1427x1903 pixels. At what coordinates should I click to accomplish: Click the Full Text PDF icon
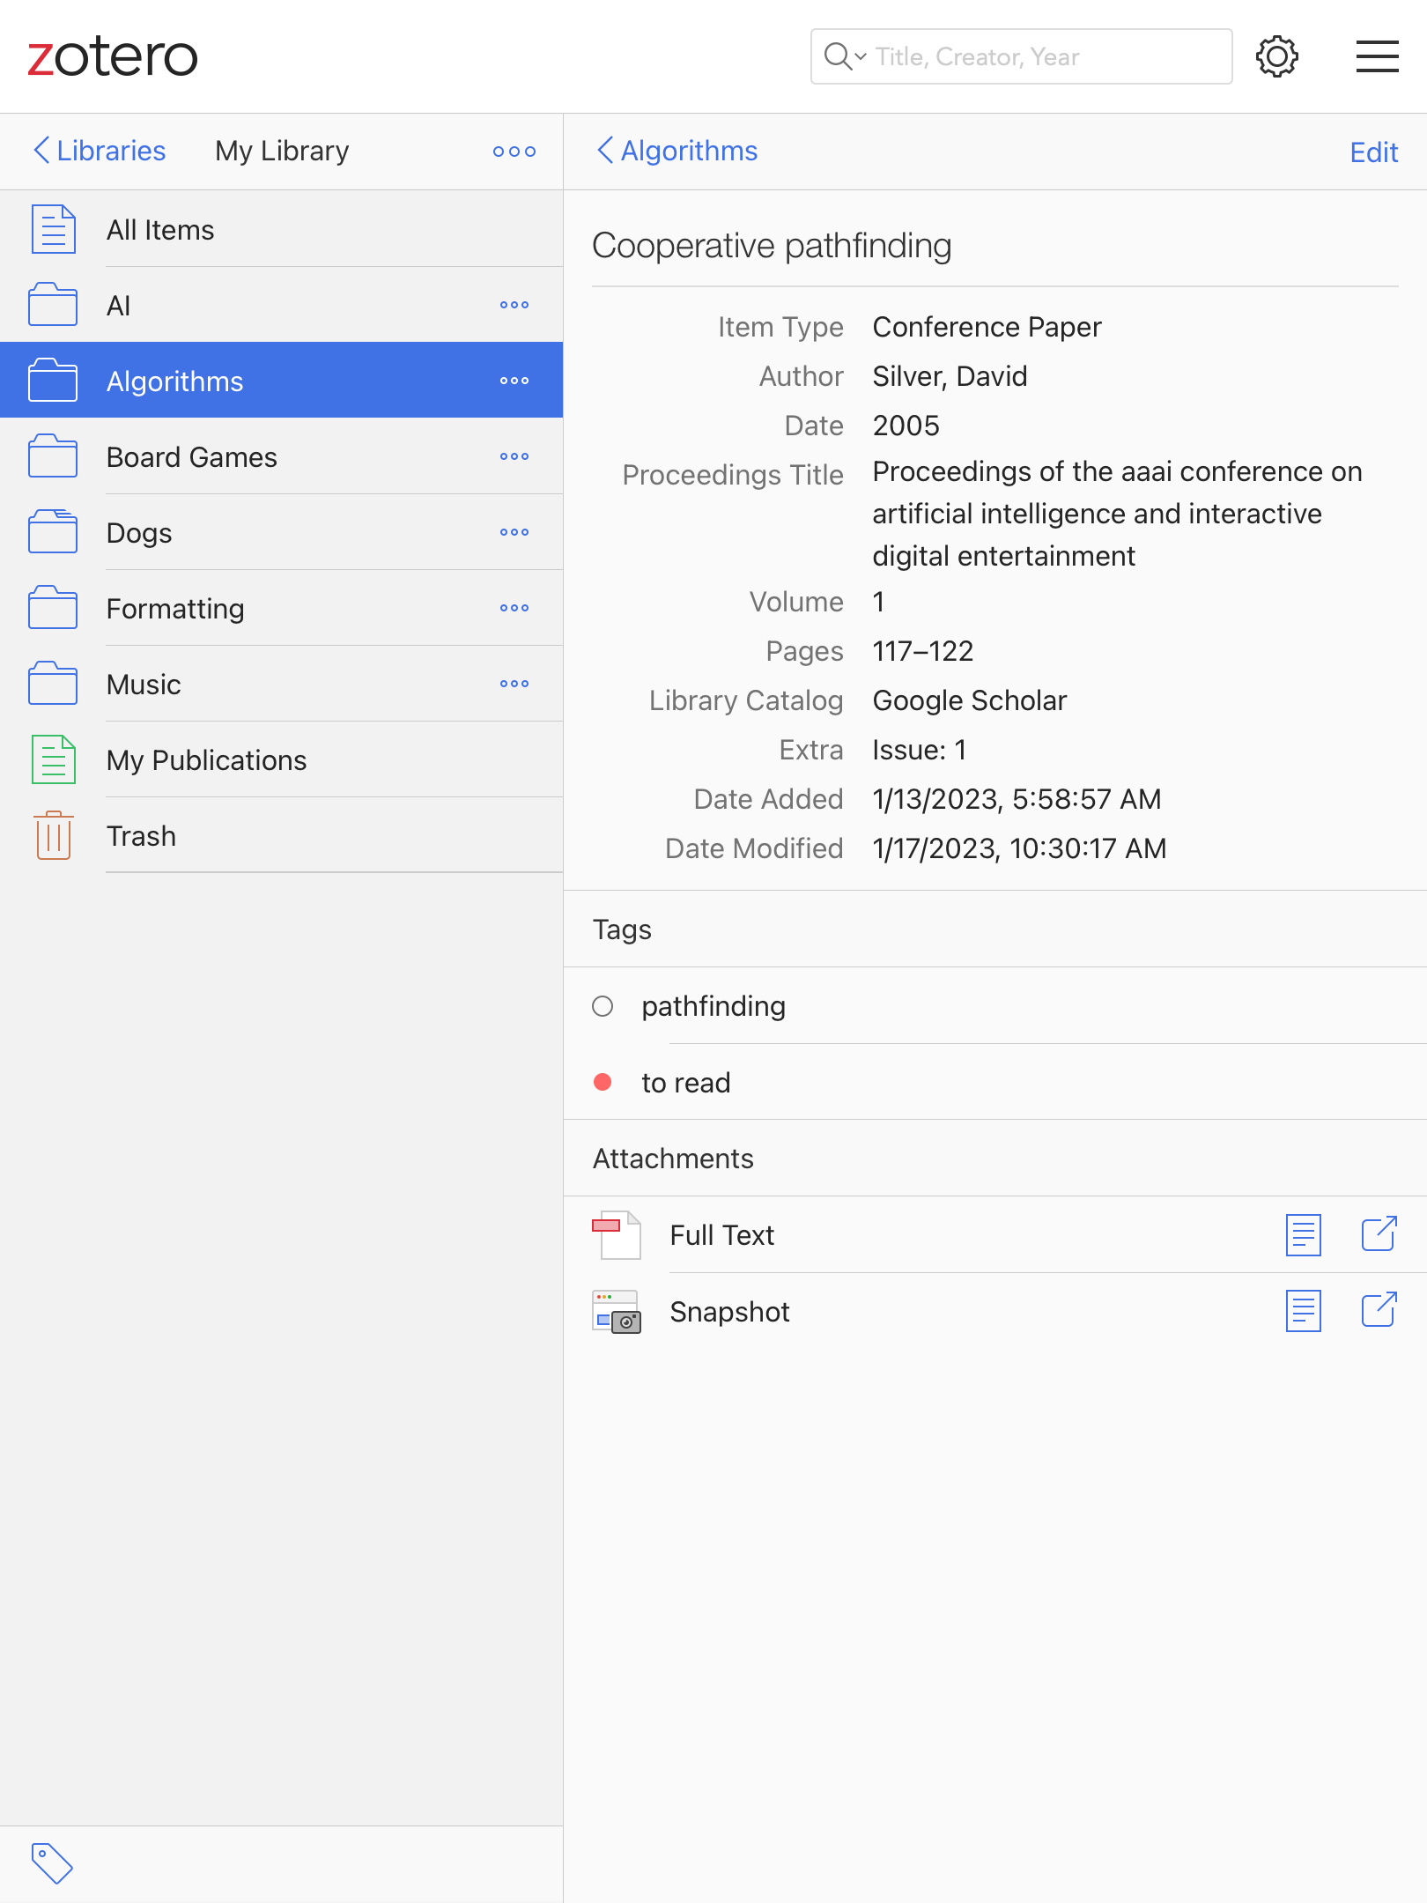point(617,1234)
